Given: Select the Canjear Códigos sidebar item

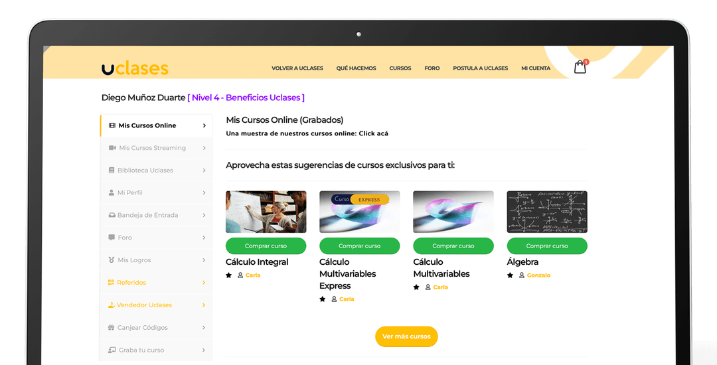Looking at the screenshot, I should coord(156,328).
